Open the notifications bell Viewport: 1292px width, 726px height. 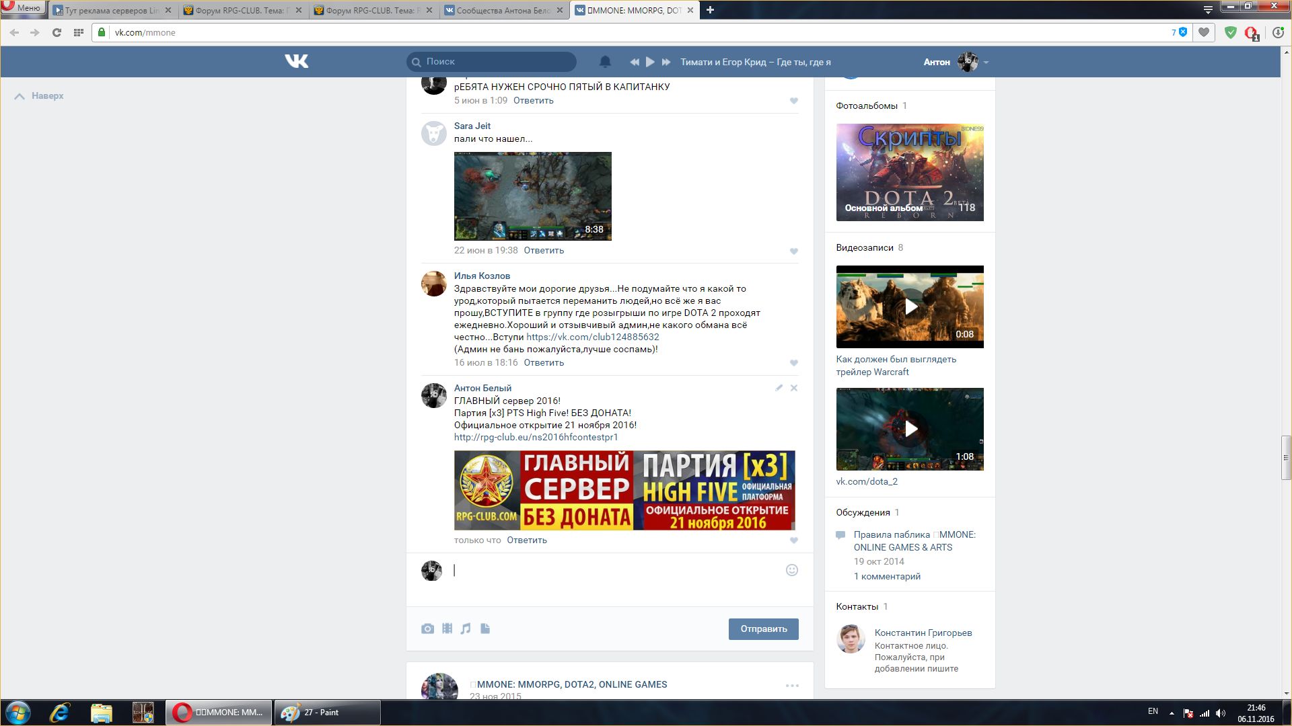tap(605, 62)
